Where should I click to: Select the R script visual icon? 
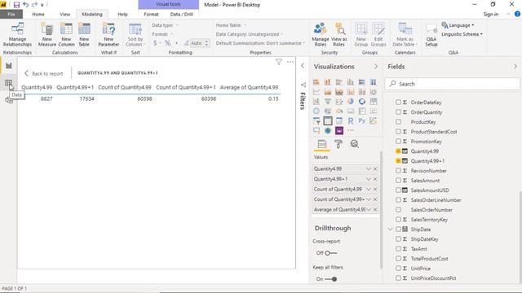click(351, 121)
